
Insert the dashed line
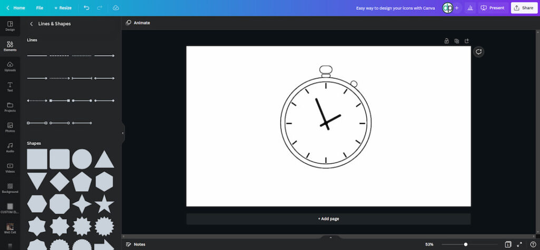[x=59, y=55]
